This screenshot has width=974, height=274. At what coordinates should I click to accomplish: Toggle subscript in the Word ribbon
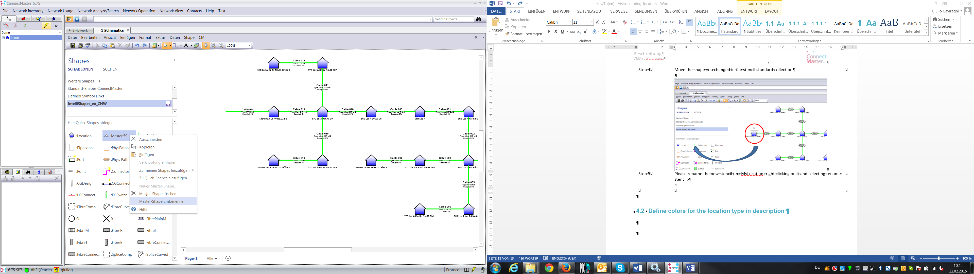[579, 32]
